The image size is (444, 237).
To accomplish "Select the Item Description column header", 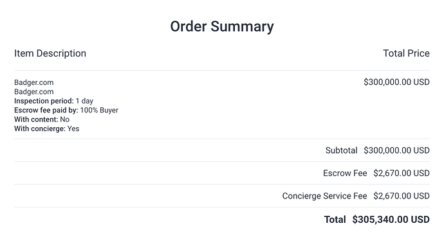I will [x=50, y=53].
